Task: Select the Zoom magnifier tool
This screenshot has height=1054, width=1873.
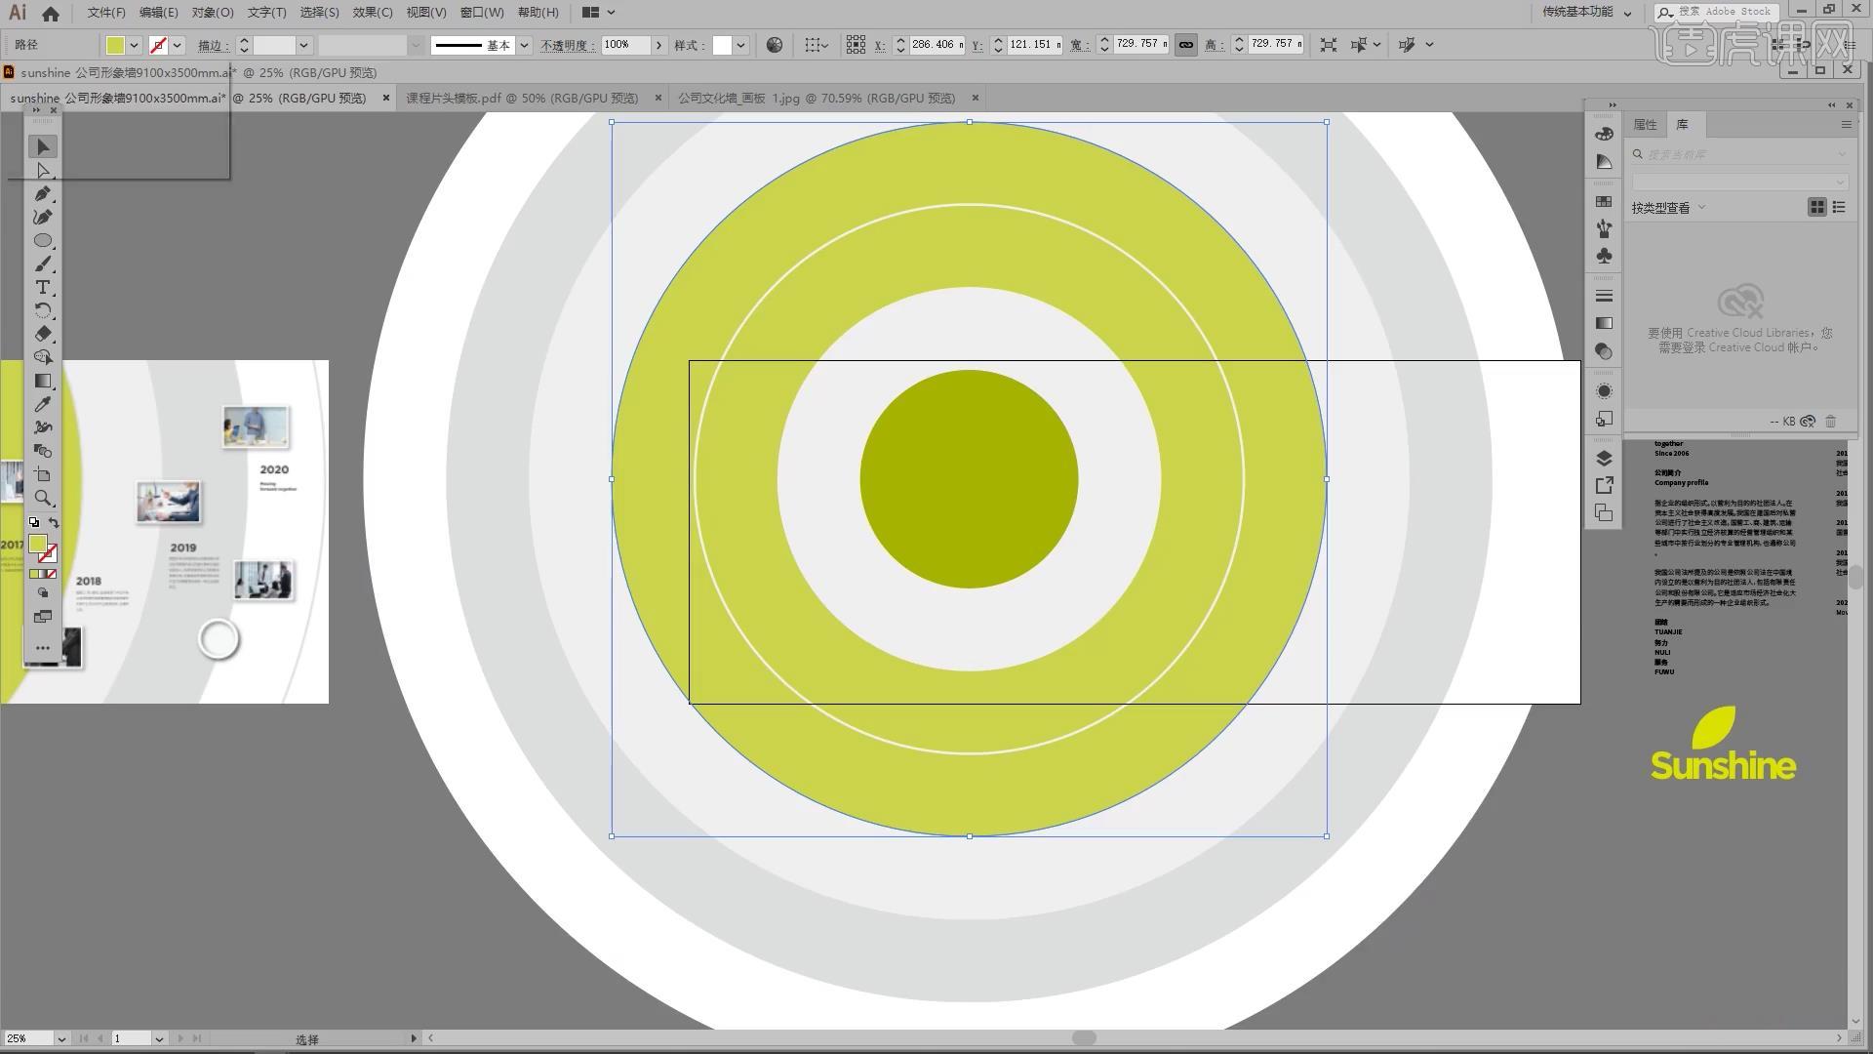Action: 43,498
